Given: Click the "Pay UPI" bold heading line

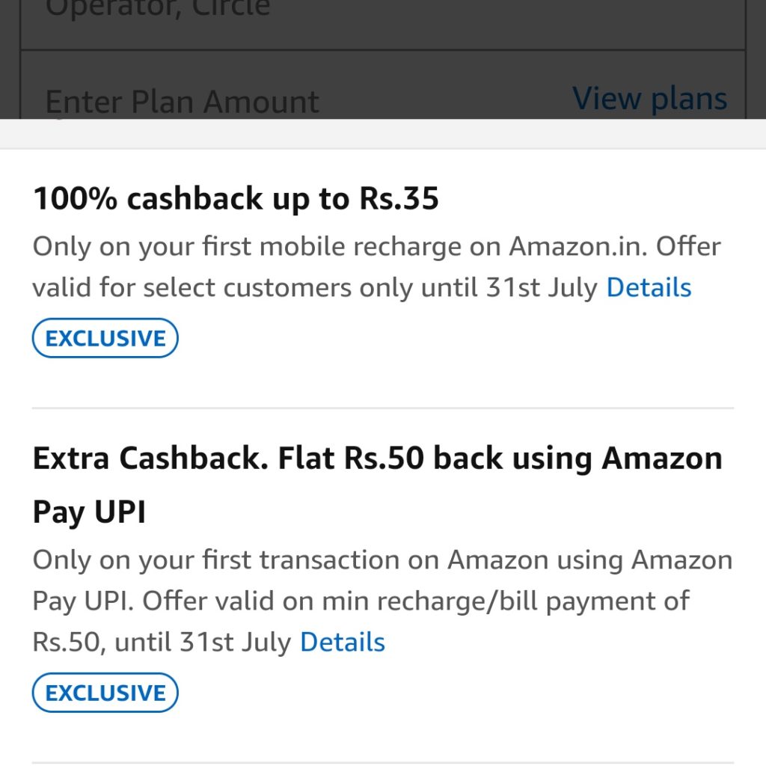Looking at the screenshot, I should click(89, 512).
